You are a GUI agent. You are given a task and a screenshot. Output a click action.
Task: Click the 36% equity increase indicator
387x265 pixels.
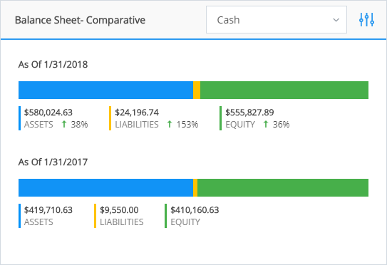277,125
